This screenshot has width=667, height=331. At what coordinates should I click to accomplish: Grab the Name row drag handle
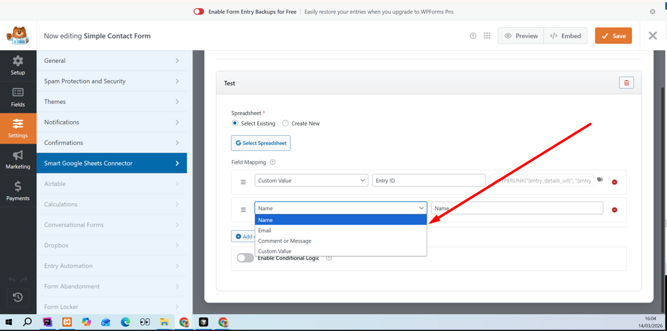(x=243, y=210)
